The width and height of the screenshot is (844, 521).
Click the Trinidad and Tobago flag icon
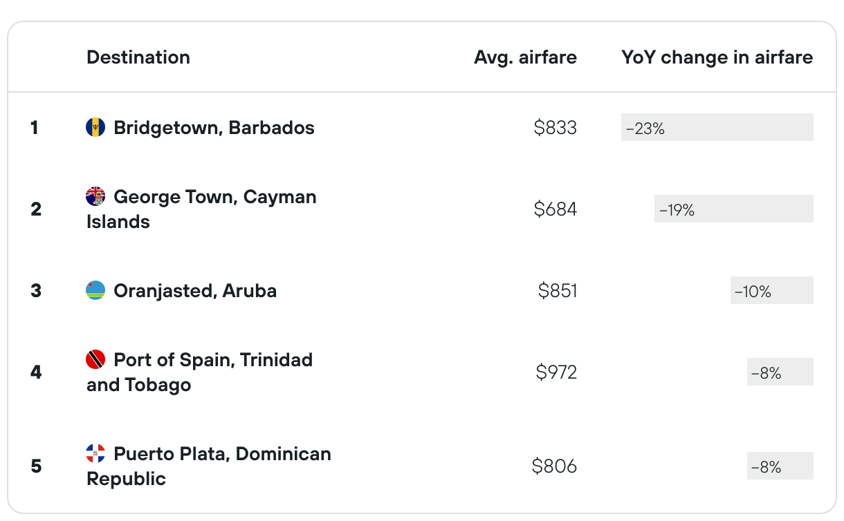[x=95, y=359]
